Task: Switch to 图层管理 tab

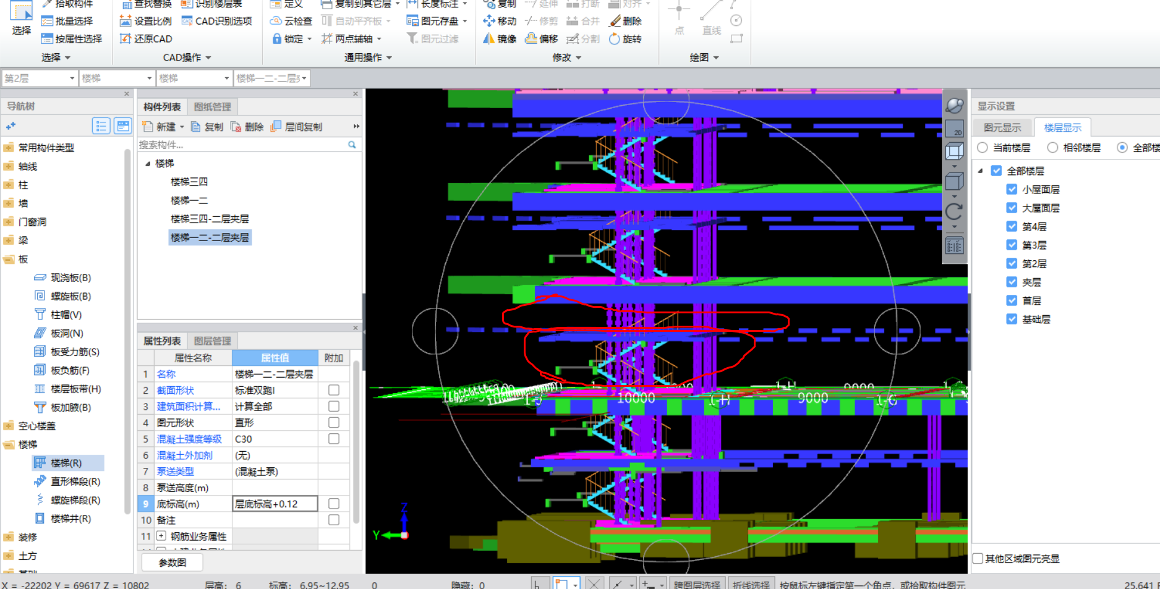Action: pyautogui.click(x=212, y=341)
